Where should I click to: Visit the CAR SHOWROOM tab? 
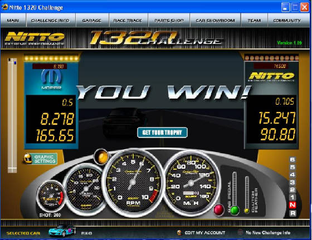click(215, 21)
